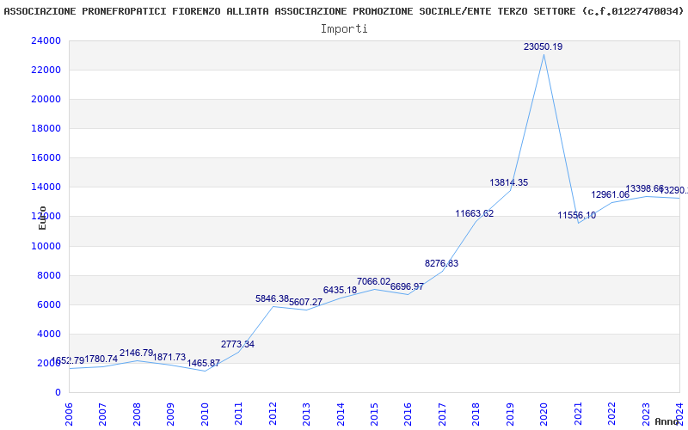Select the data label 13398.66
688x430 pixels.
(x=644, y=188)
